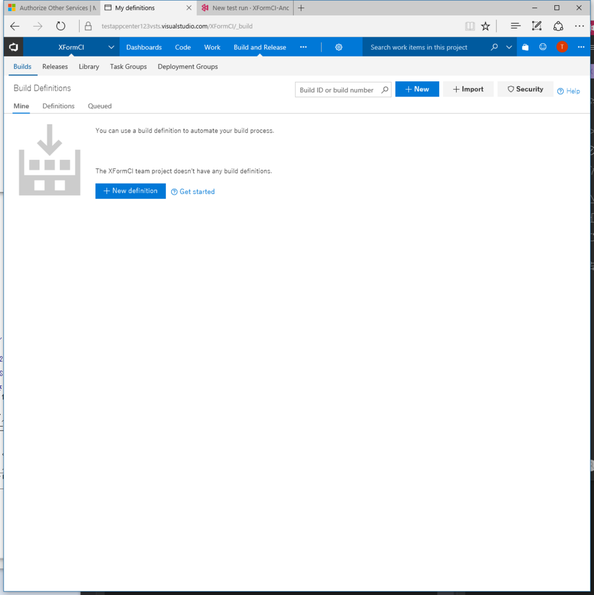Image resolution: width=594 pixels, height=595 pixels.
Task: Open the Task Groups tab
Action: point(129,66)
